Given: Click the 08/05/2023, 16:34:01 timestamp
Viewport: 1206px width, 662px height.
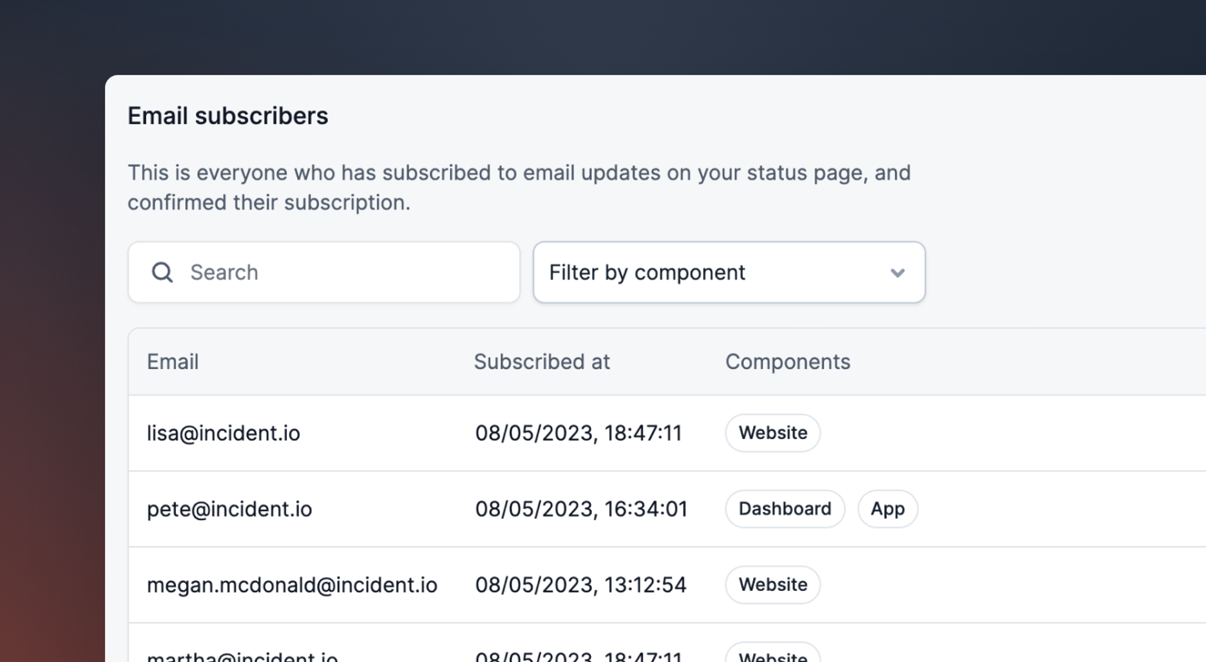Looking at the screenshot, I should tap(581, 509).
